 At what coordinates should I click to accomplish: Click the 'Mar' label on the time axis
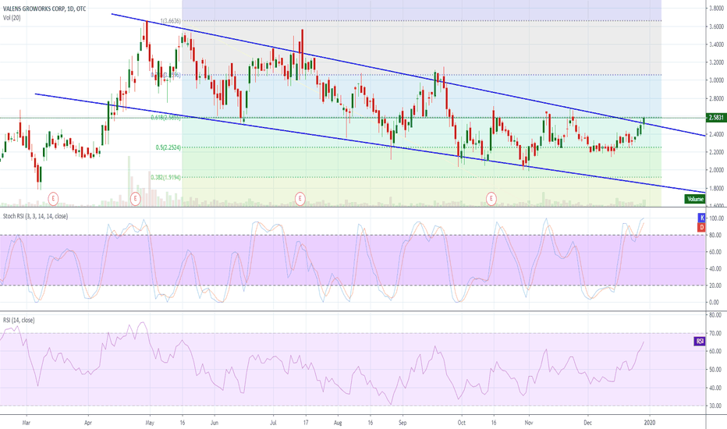26,423
